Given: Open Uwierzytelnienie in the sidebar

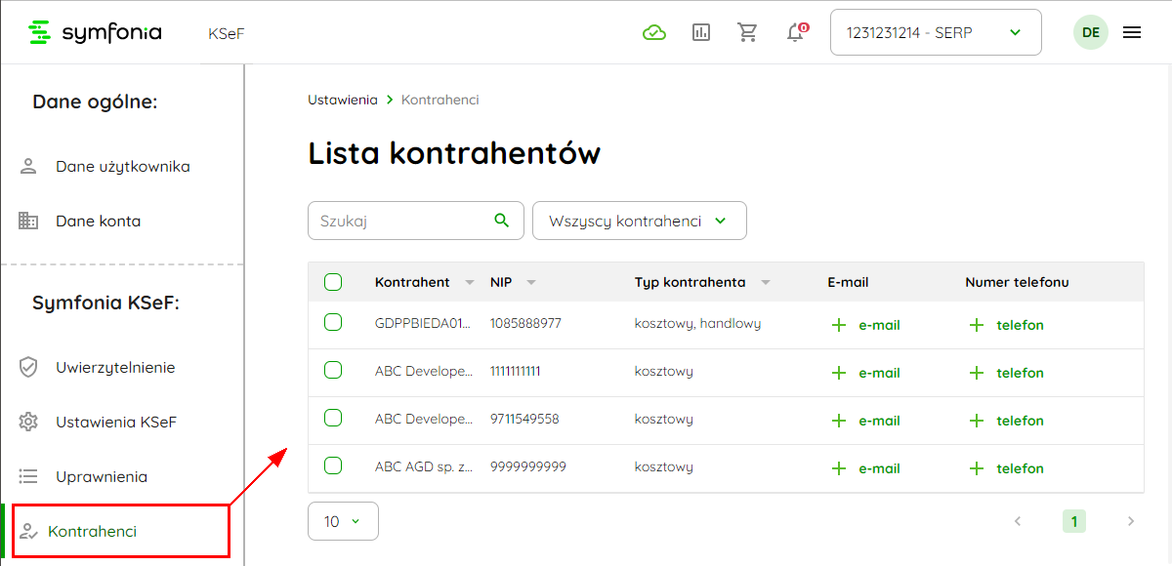Looking at the screenshot, I should point(115,368).
